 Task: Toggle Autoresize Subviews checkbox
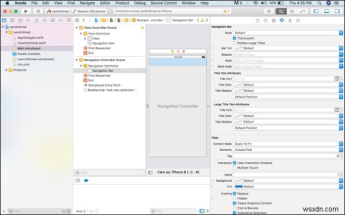click(x=235, y=213)
